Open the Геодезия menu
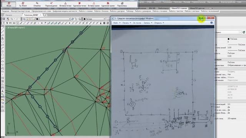Viewport: 246px width, 138px height. tap(5, 11)
